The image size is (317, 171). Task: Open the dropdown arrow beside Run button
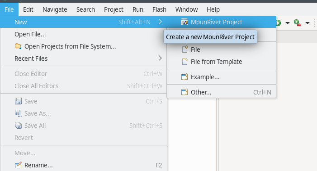[287, 23]
